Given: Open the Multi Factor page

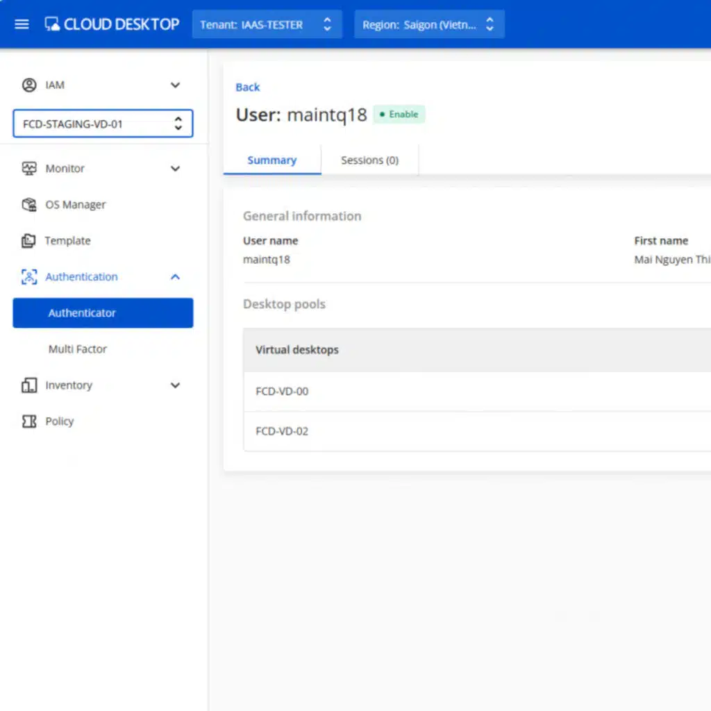Looking at the screenshot, I should click(x=77, y=349).
